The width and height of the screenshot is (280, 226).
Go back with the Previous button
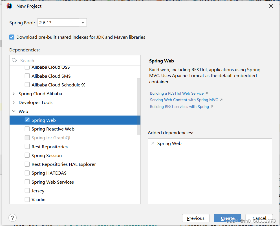coord(196,218)
